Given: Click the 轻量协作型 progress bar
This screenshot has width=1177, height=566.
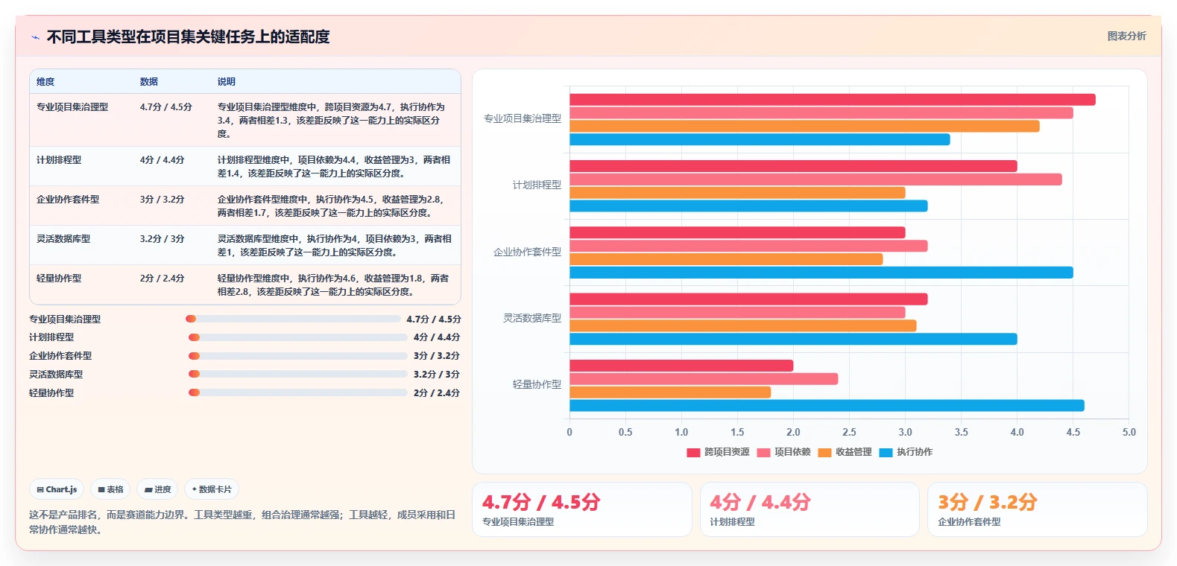Looking at the screenshot, I should (x=298, y=392).
